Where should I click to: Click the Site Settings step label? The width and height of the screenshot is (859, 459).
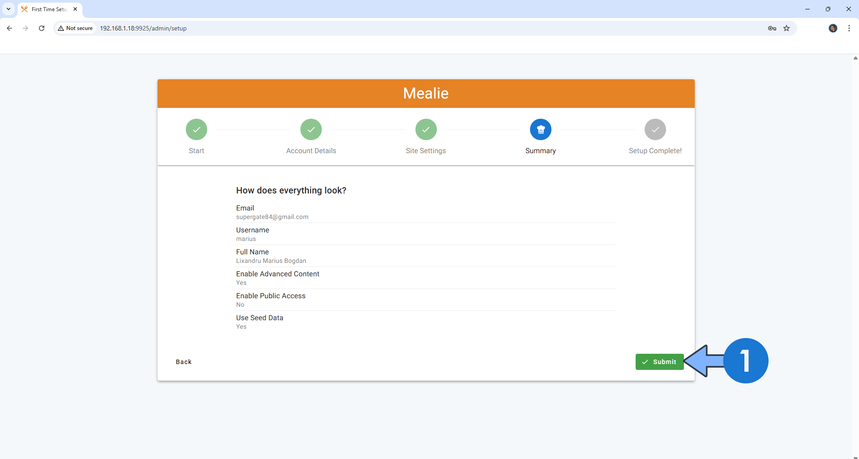(426, 151)
